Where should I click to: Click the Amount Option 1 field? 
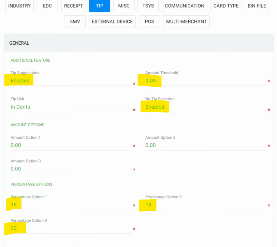coord(71,145)
